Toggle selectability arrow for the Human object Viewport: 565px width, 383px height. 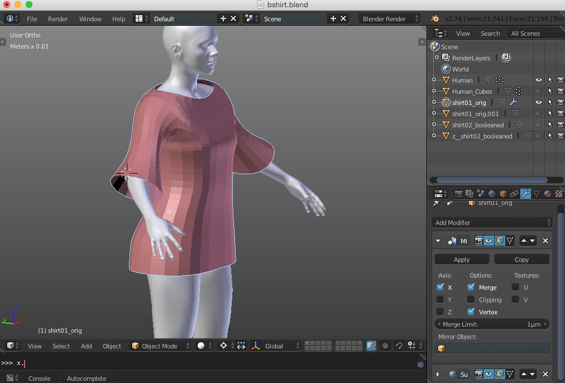click(x=550, y=80)
